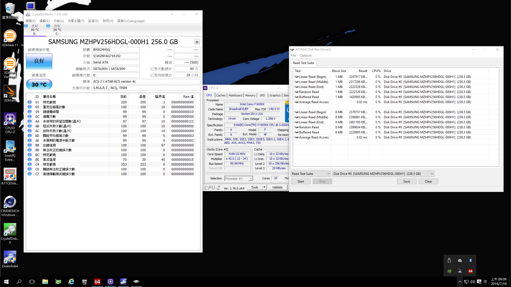Open AIDA64 Disk Benchmark File menu
The height and width of the screenshot is (287, 511).
coord(293,56)
